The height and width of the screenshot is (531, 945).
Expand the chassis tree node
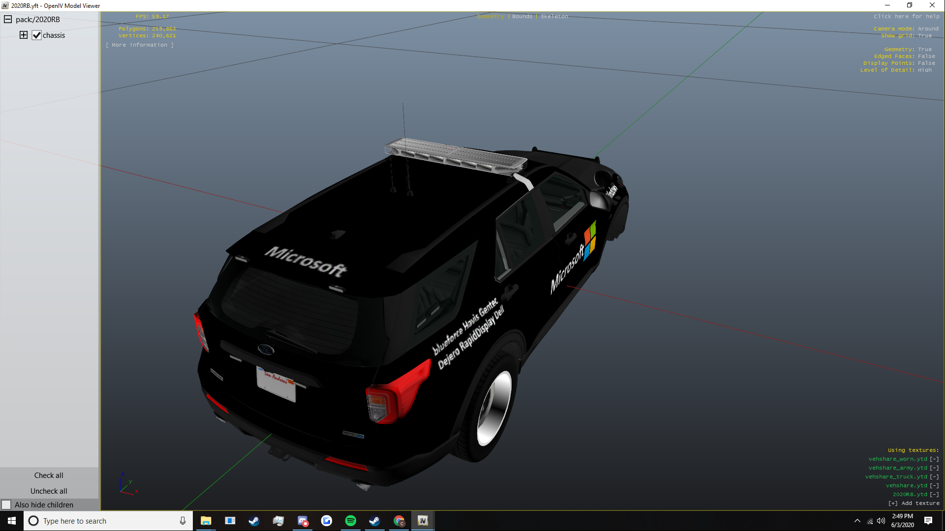coord(24,35)
